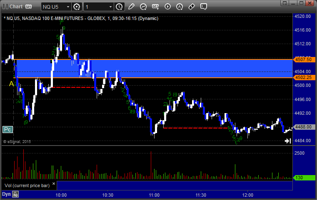Open the time template clock menu
This screenshot has height=200, width=317.
click(x=119, y=7)
